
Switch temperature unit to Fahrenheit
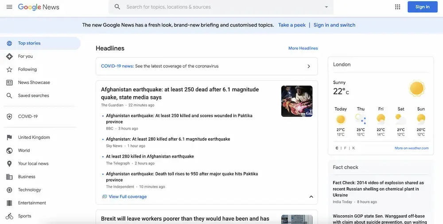(345, 148)
